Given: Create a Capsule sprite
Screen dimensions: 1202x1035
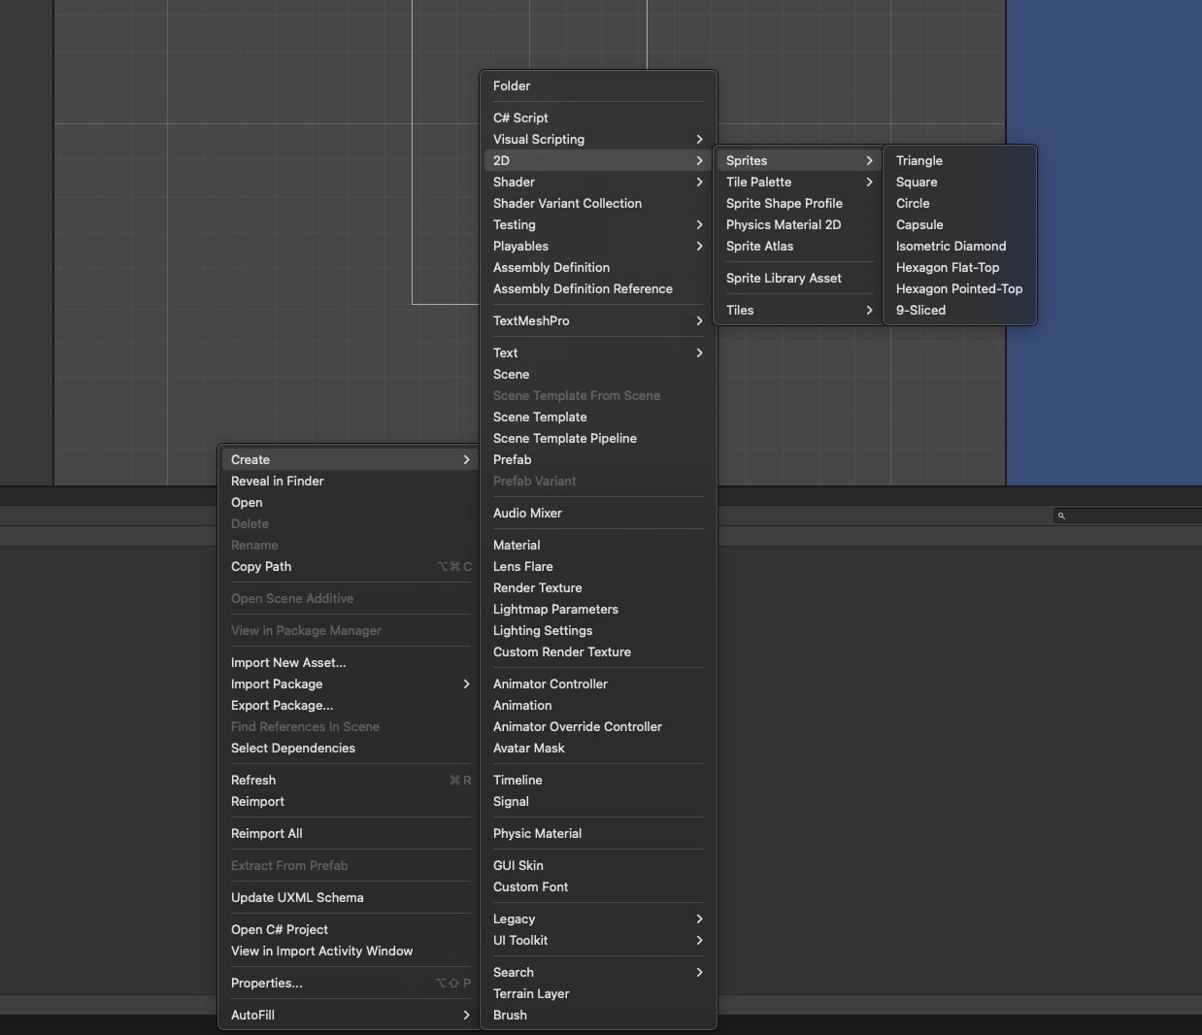Looking at the screenshot, I should pyautogui.click(x=960, y=224).
